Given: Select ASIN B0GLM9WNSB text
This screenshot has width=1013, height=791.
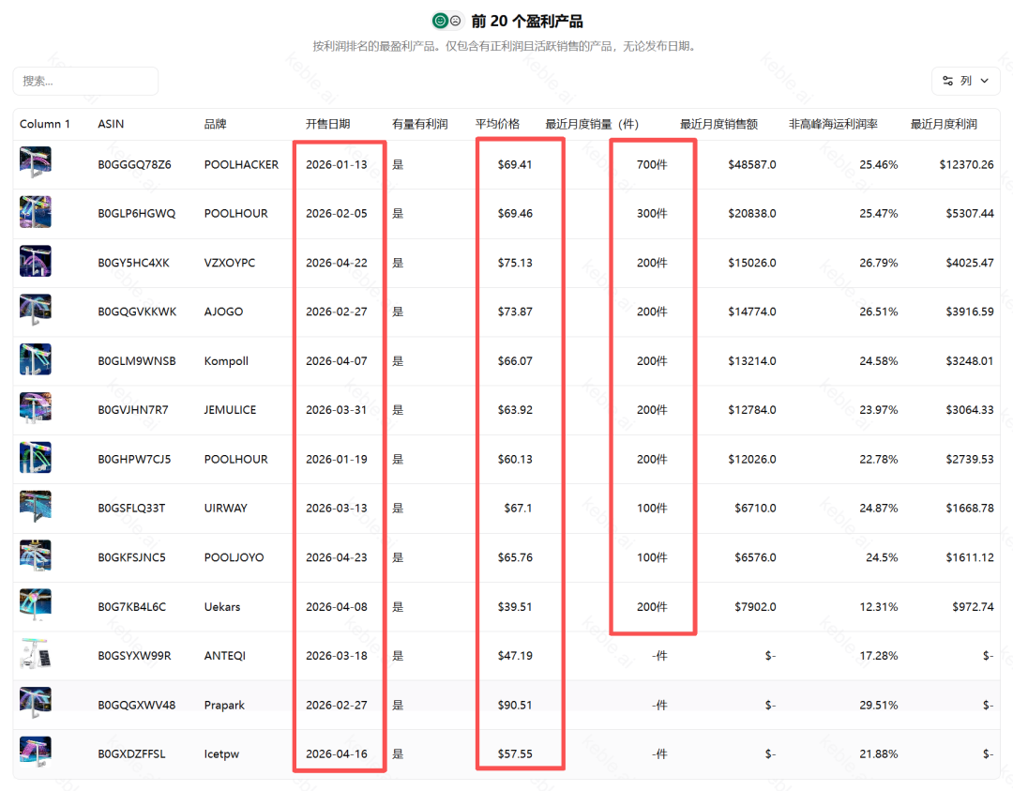Looking at the screenshot, I should [137, 361].
